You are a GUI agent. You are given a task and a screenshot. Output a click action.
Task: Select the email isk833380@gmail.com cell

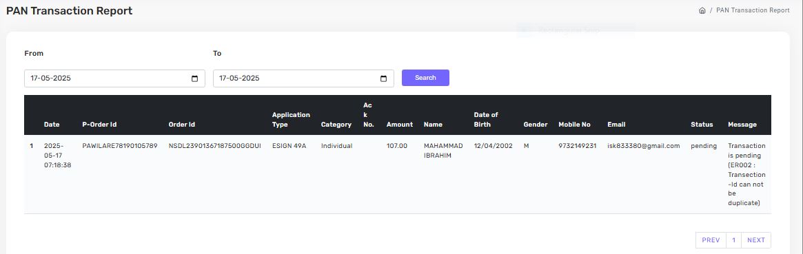pyautogui.click(x=644, y=146)
